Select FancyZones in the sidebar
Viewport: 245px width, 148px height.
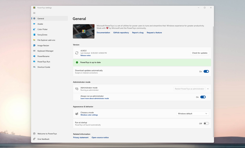[x=50, y=35]
